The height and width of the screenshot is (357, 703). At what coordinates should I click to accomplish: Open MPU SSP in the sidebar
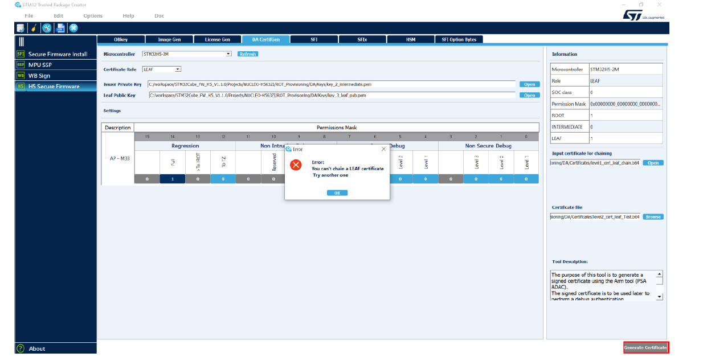coord(56,65)
